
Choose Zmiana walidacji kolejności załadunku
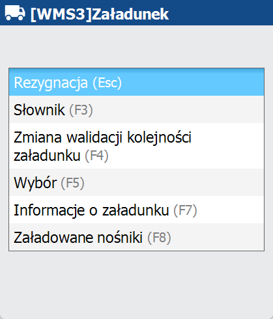[x=136, y=146]
